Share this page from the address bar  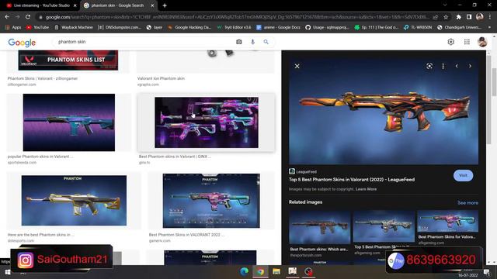pos(436,17)
